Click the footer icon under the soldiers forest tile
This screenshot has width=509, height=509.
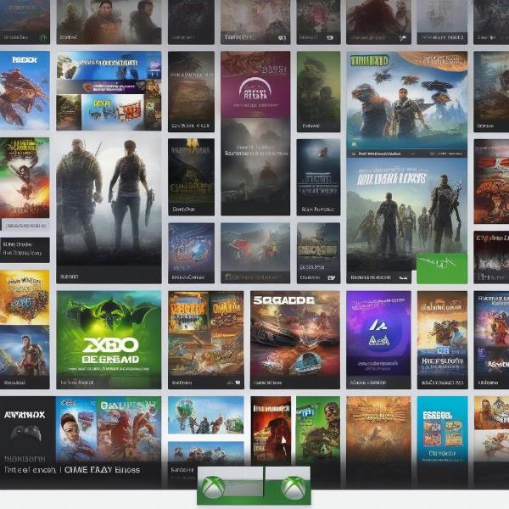(x=402, y=278)
